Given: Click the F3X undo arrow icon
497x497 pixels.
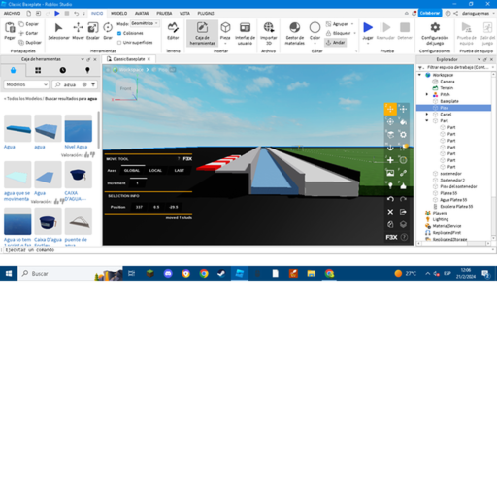Looking at the screenshot, I should [390, 199].
